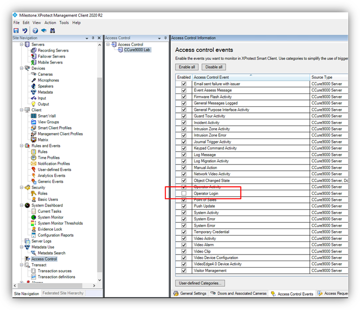Select the Metadata device icon
The image size is (360, 310).
[34, 92]
